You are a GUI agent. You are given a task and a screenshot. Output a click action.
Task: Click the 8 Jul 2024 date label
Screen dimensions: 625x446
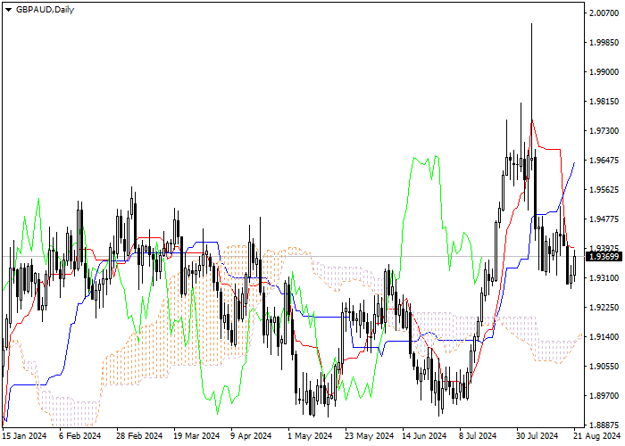point(478,435)
